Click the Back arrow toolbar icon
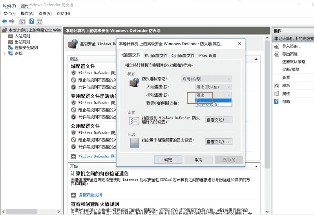The image size is (314, 215). tap(4, 21)
